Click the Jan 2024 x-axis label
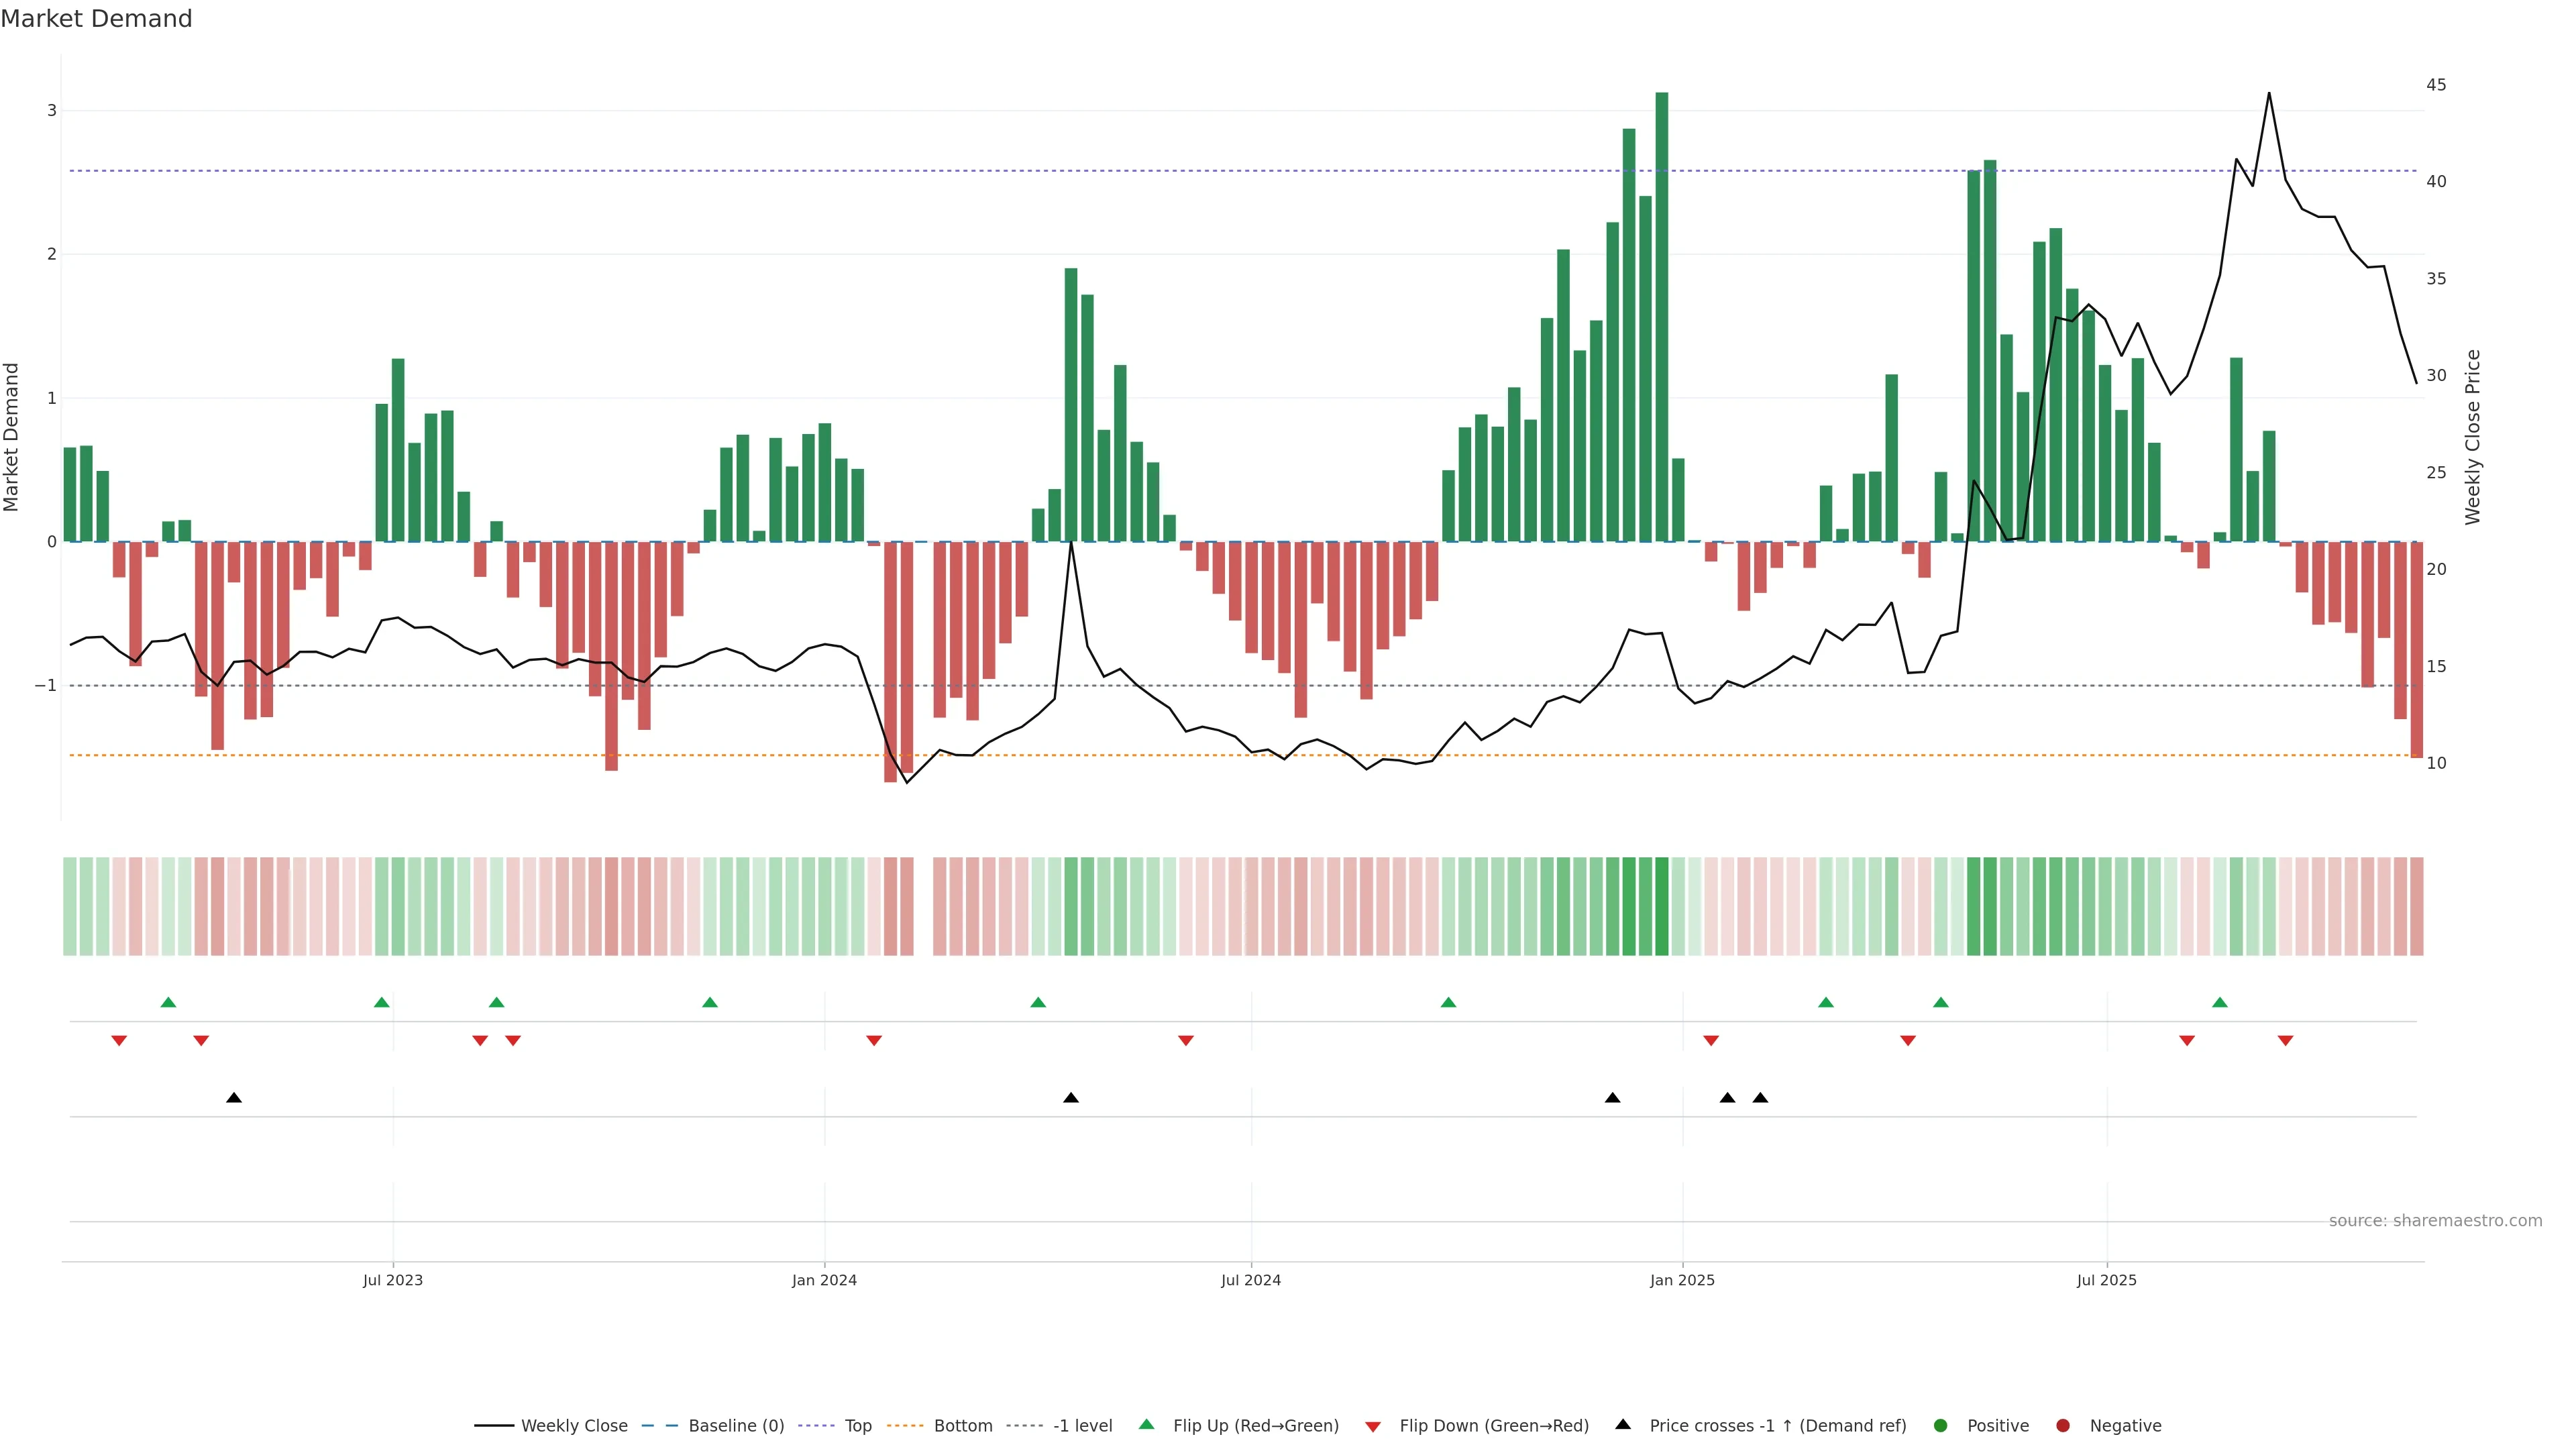Screen dimensions: 2576x1449 coord(824,1280)
